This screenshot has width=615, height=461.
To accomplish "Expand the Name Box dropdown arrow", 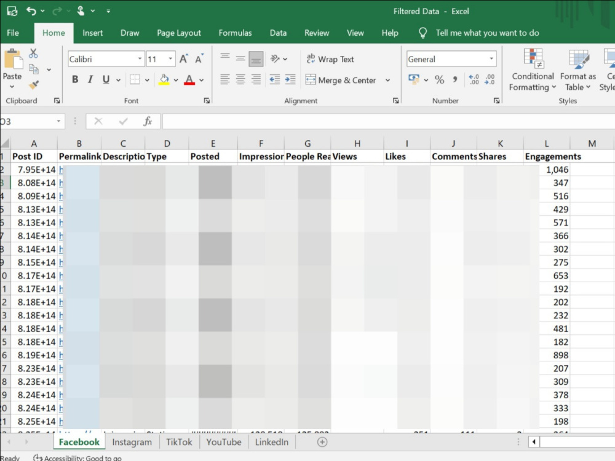I will coord(58,121).
